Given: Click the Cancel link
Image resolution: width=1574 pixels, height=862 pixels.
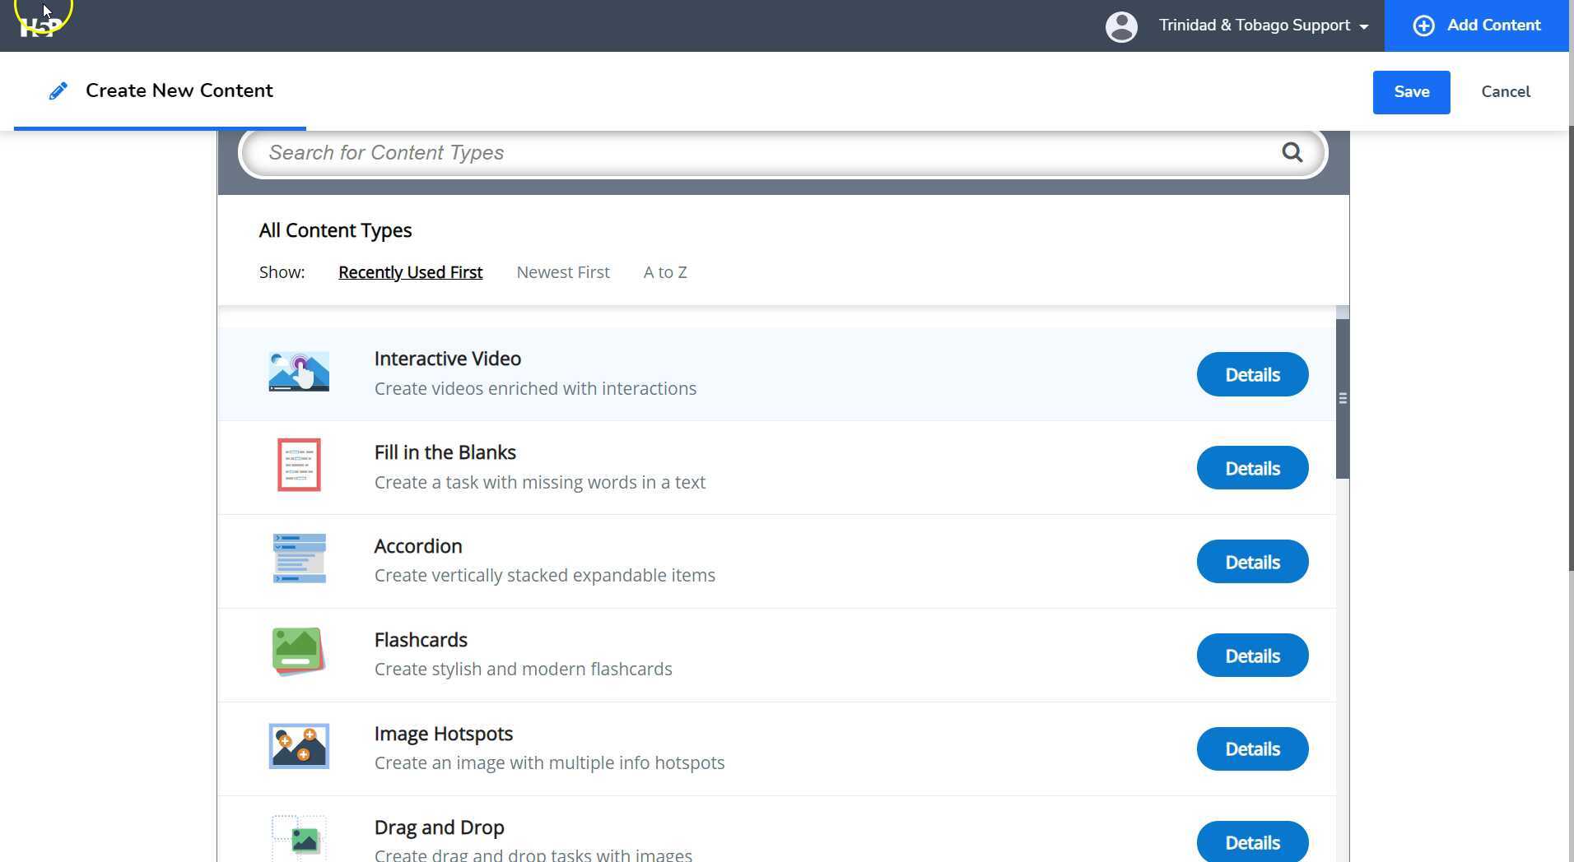Looking at the screenshot, I should click(x=1505, y=92).
